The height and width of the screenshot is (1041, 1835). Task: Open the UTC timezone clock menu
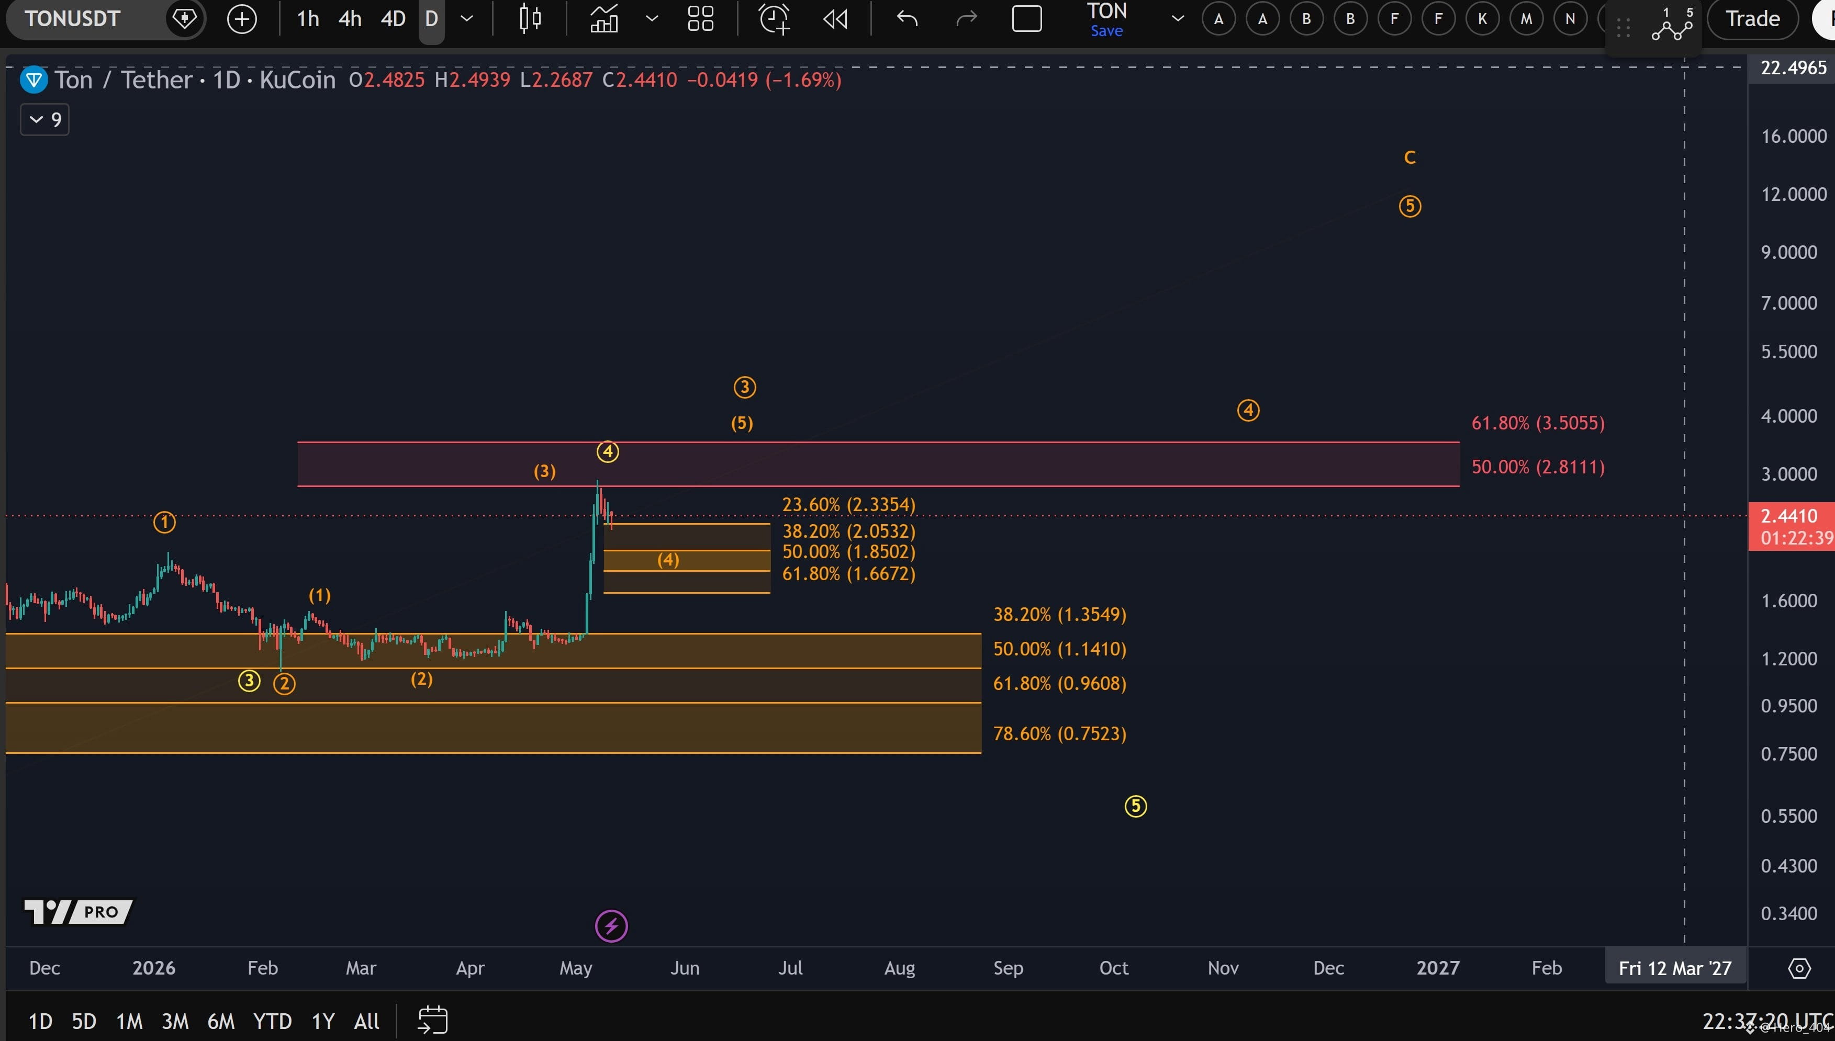1768,1021
